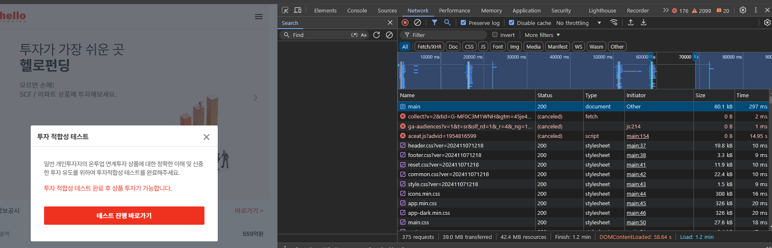Select the aceat.js canceled request
Viewport: 772px width, 248px height.
click(x=583, y=136)
